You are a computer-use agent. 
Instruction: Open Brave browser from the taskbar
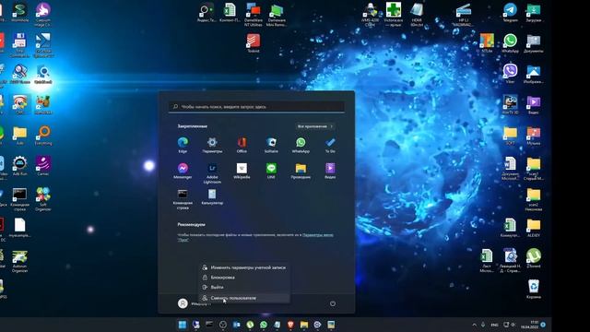[x=290, y=325]
